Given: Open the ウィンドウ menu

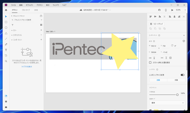Looking at the screenshot, I should (x=56, y=5).
